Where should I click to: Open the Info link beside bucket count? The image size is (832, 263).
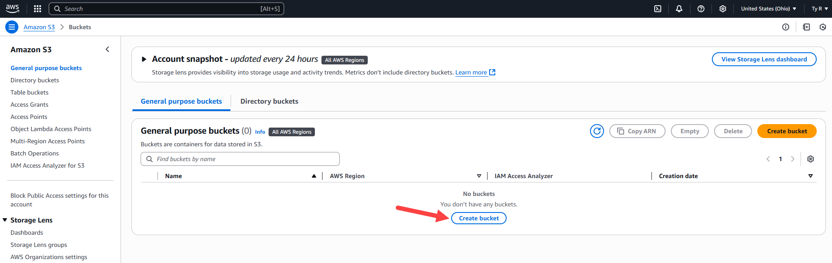[260, 132]
